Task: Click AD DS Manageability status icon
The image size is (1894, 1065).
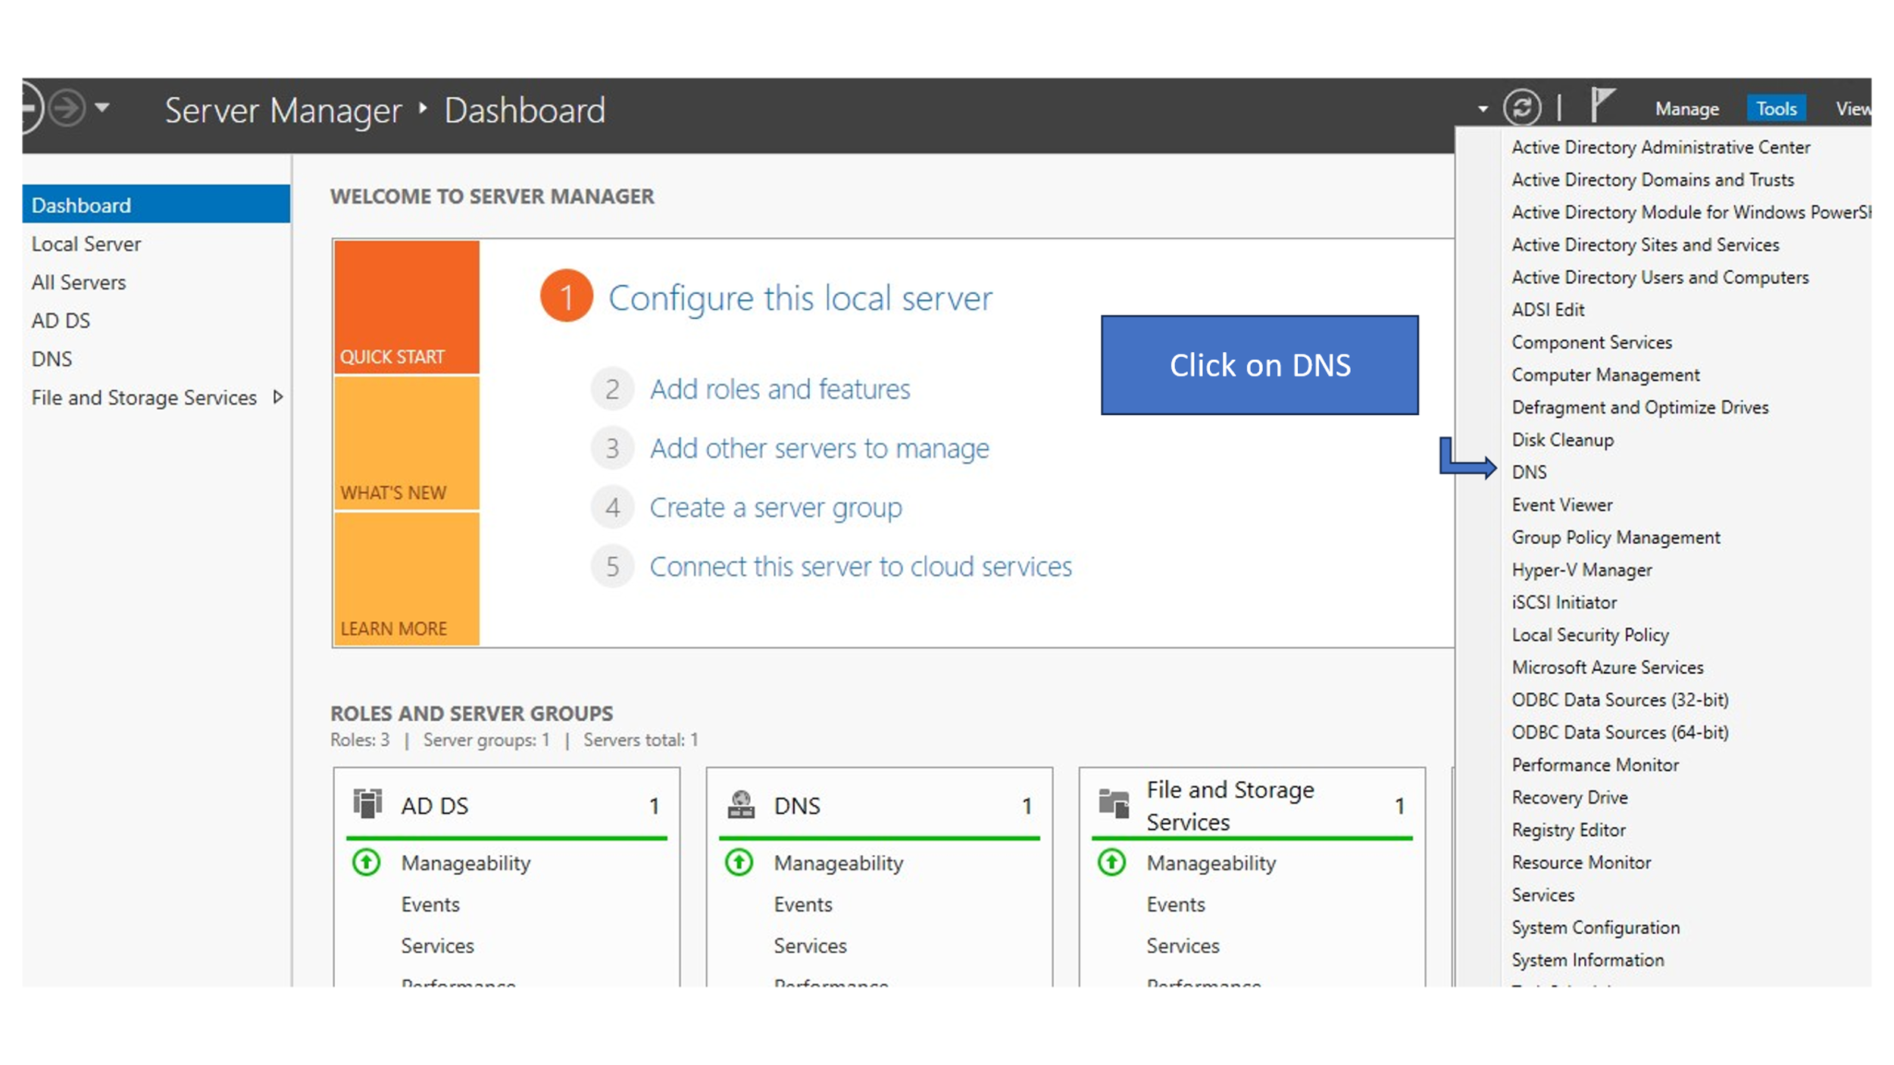Action: [367, 862]
